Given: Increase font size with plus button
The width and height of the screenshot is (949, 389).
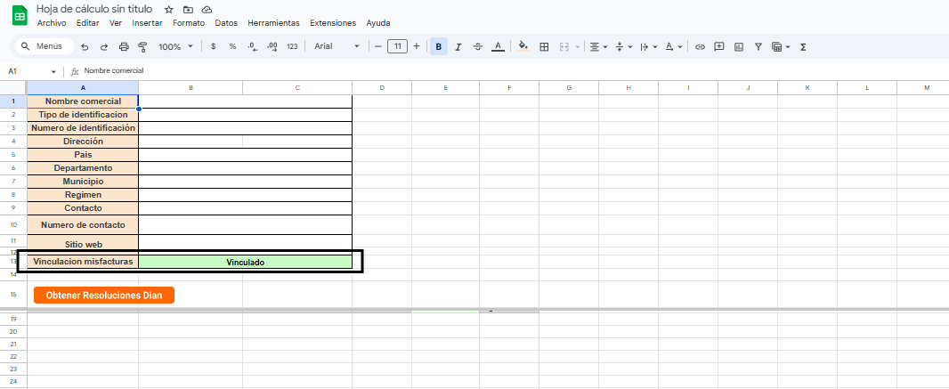Looking at the screenshot, I should point(416,46).
